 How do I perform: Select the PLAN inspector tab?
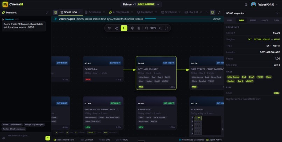coord(276,21)
